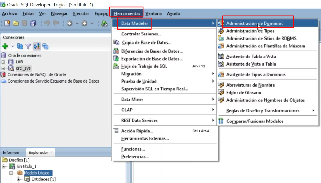321x183 pixels.
Task: Click the Exportación de Base de Datos icon
Action: 116,58
